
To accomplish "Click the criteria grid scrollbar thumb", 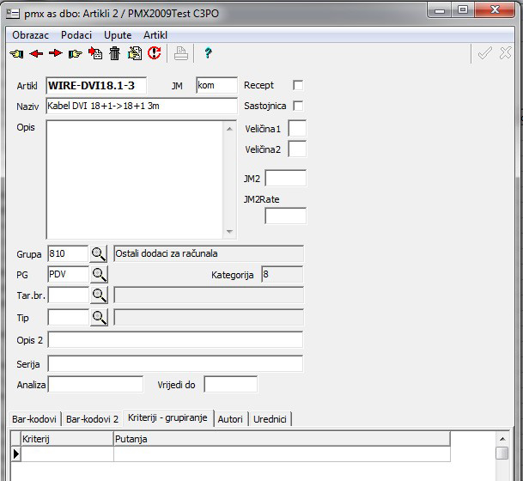I will tap(502, 453).
